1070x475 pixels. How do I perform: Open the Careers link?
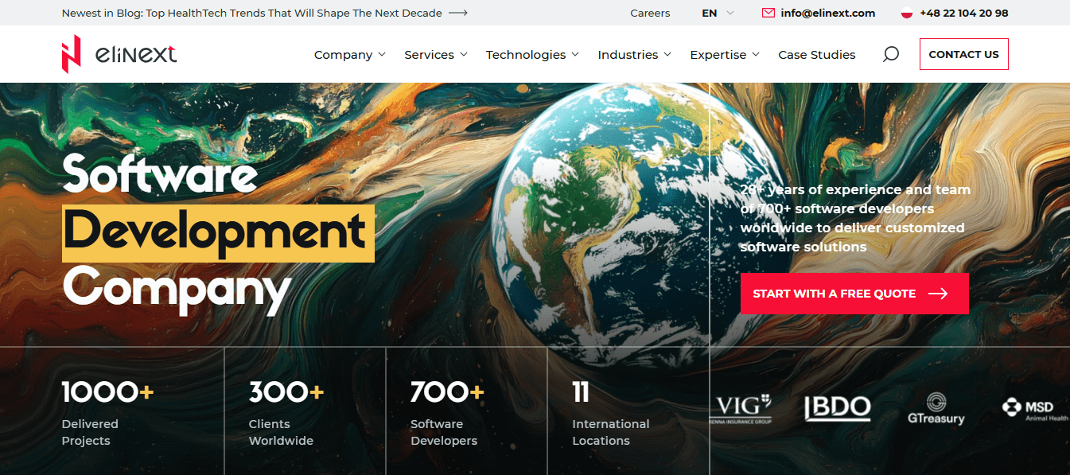click(650, 13)
